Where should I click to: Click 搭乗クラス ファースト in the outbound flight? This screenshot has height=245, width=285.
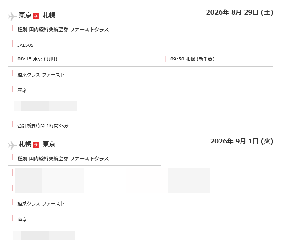tap(41, 75)
